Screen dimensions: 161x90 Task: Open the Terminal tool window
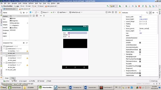[x=41, y=81]
